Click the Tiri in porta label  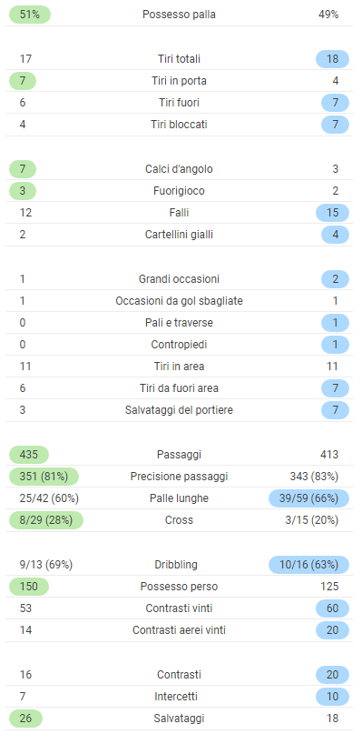[x=179, y=81]
